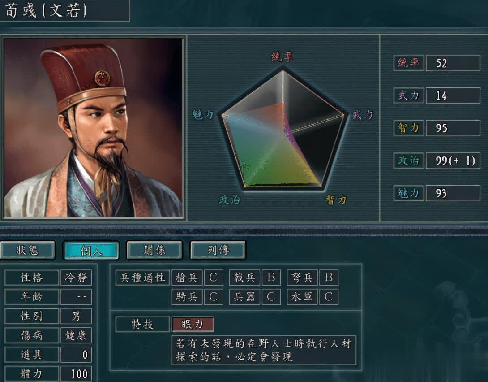The image size is (488, 382).
Task: Select the 水軍 troop aptitude cell
Action: (302, 297)
